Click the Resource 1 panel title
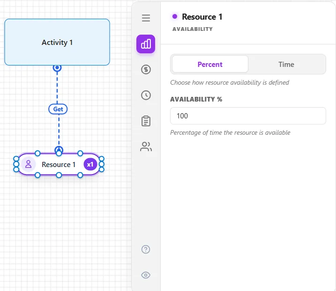 (202, 17)
